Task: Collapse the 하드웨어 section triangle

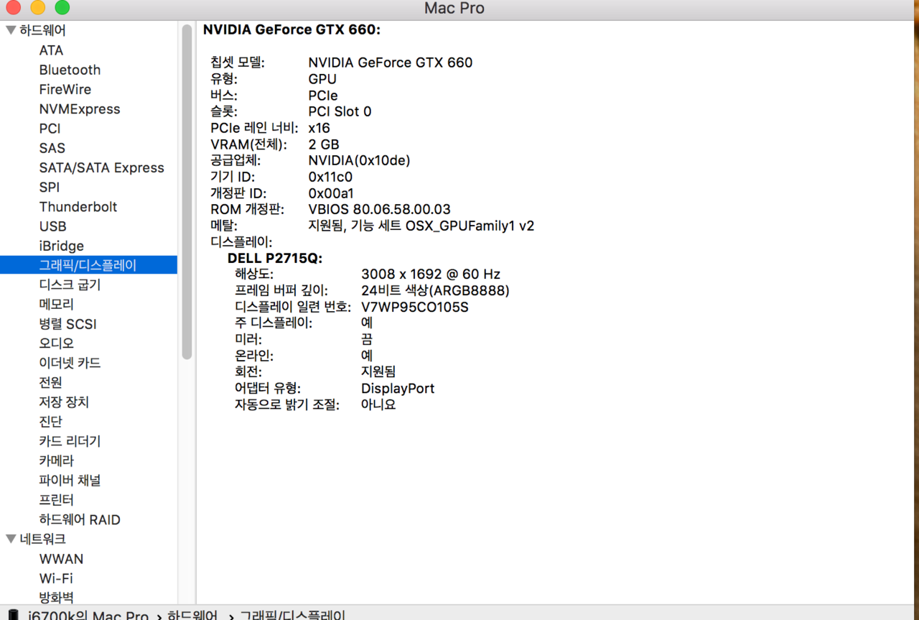Action: click(11, 31)
